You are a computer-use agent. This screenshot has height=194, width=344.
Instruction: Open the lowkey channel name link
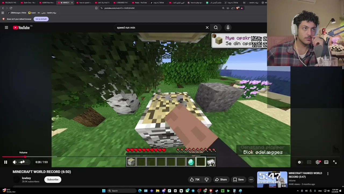tap(26, 178)
